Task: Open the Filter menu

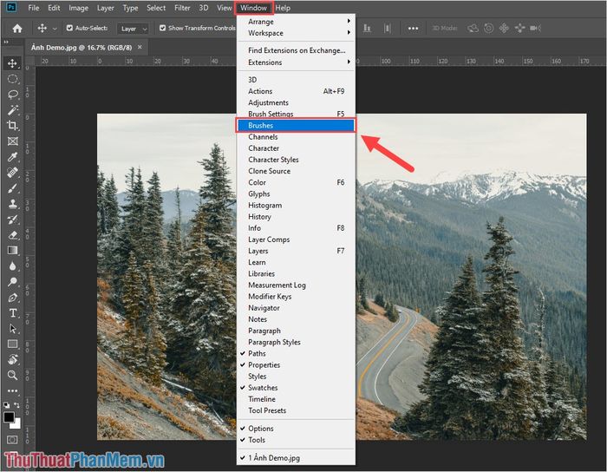Action: (182, 8)
